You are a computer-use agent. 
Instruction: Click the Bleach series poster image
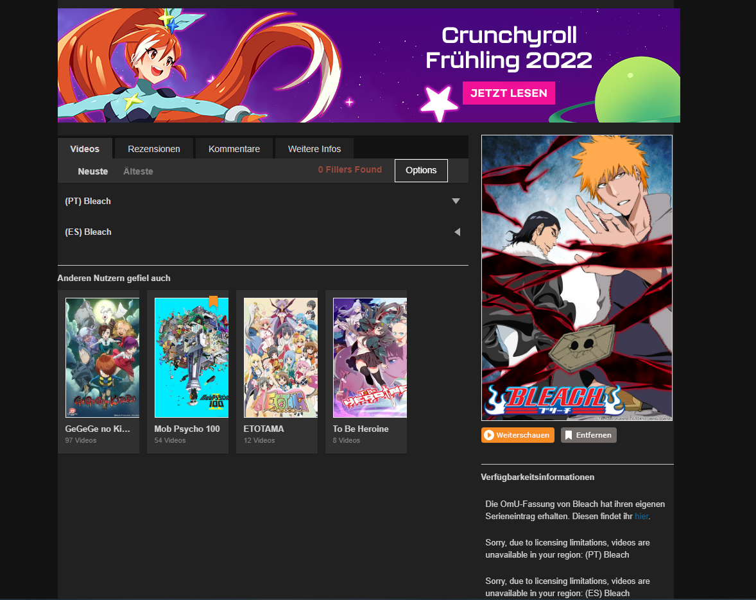(577, 277)
